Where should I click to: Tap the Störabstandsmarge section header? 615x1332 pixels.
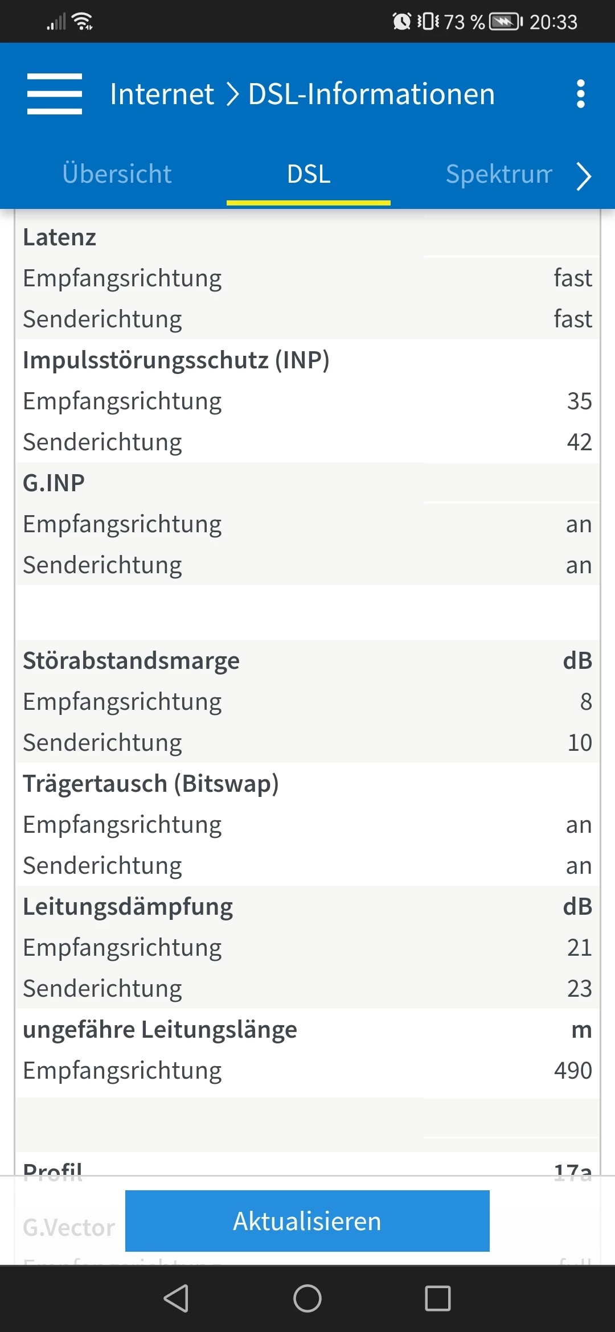pyautogui.click(x=131, y=660)
